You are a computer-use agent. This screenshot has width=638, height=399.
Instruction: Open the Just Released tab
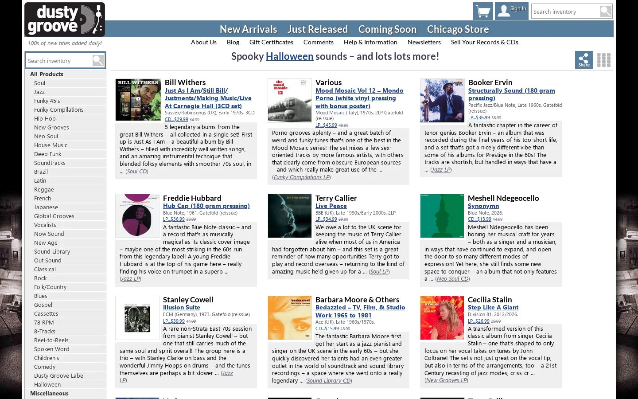click(318, 29)
